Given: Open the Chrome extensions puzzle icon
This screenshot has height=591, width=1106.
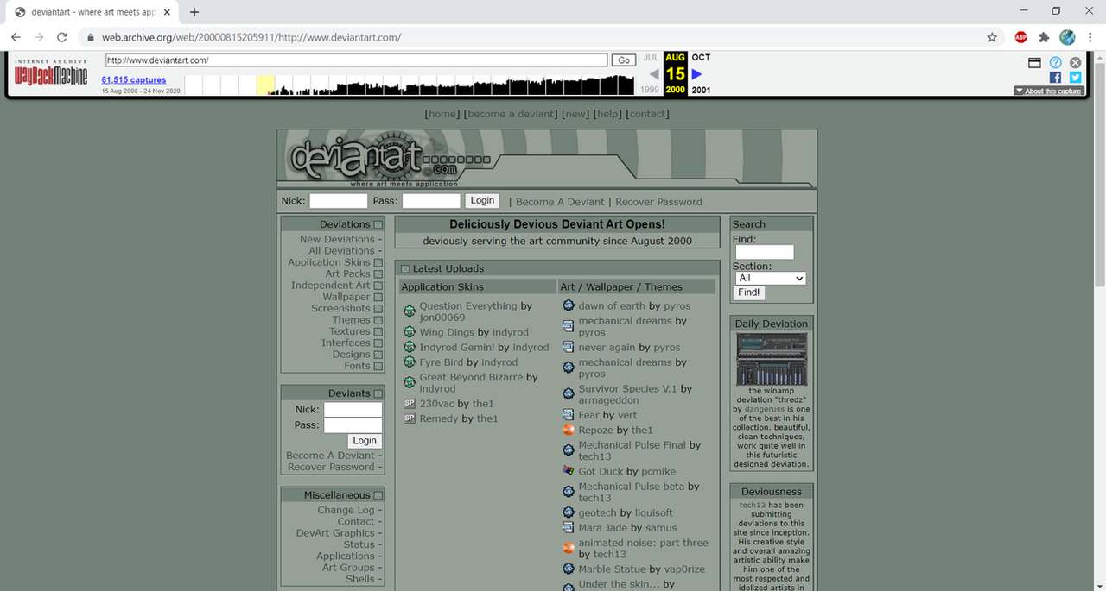Looking at the screenshot, I should tap(1044, 37).
